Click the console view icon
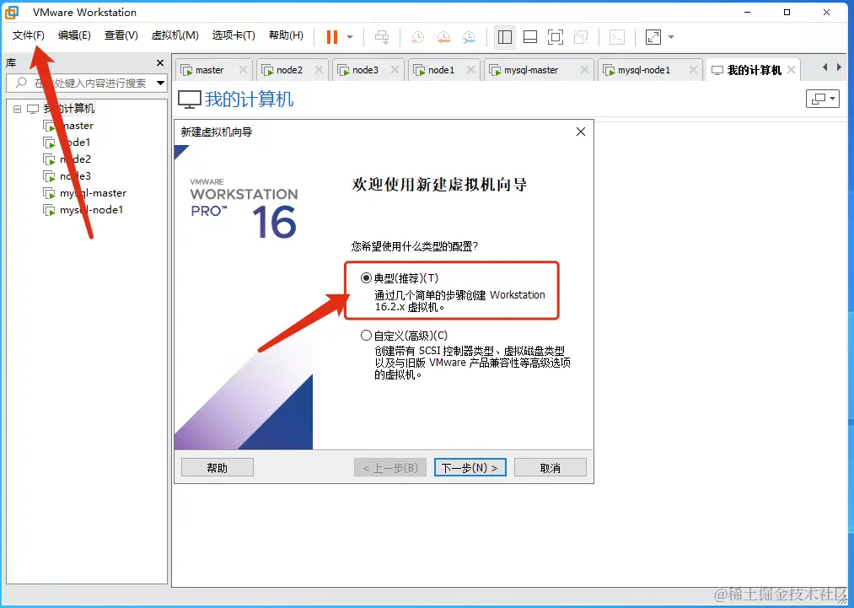Screen dimensions: 854x608 tap(616, 37)
